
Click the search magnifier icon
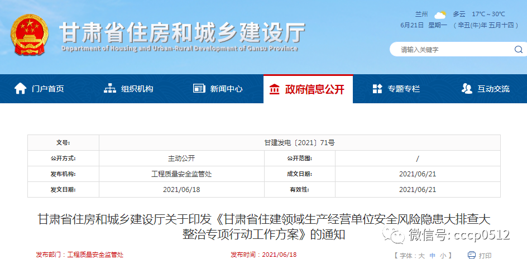tap(518, 50)
